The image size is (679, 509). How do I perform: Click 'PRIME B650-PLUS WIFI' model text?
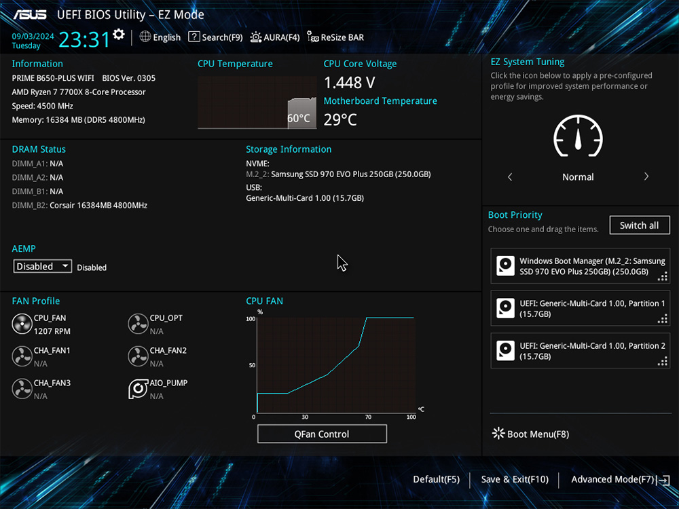(x=53, y=78)
